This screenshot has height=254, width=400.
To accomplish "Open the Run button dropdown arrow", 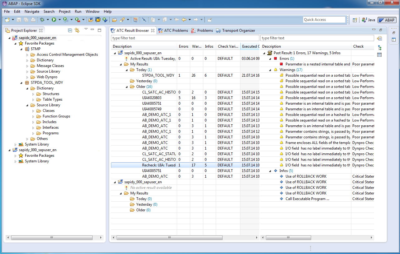I will 60,20.
